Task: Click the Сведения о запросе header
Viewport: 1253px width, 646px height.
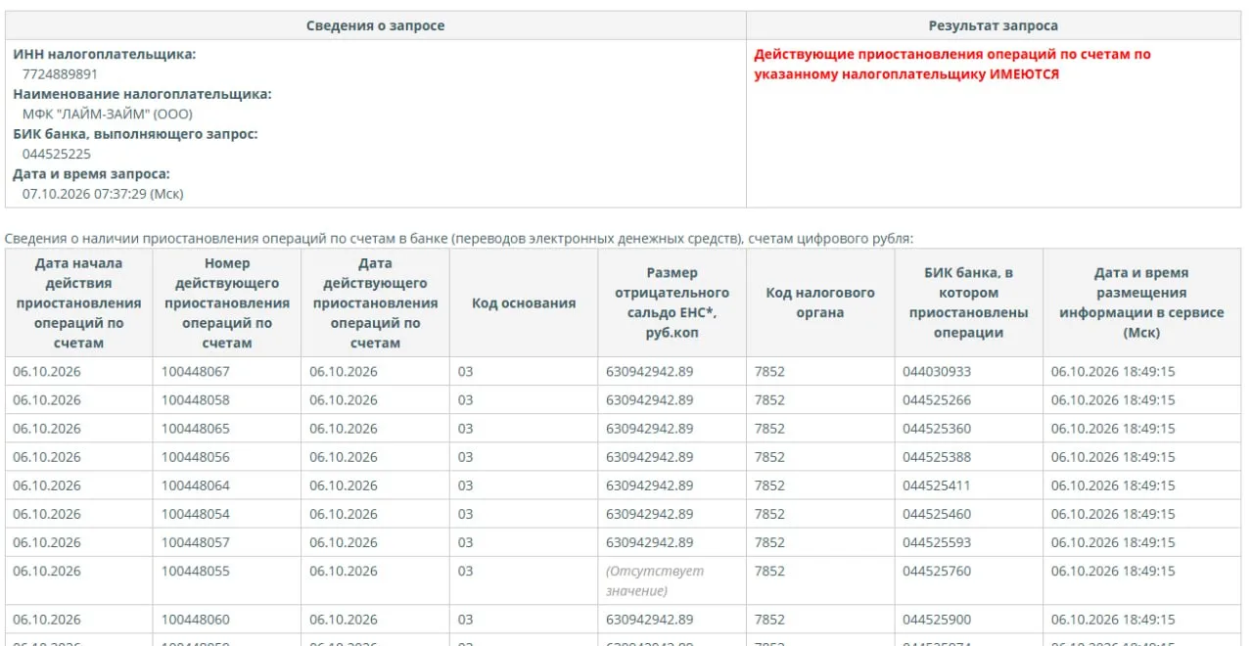Action: [x=376, y=25]
